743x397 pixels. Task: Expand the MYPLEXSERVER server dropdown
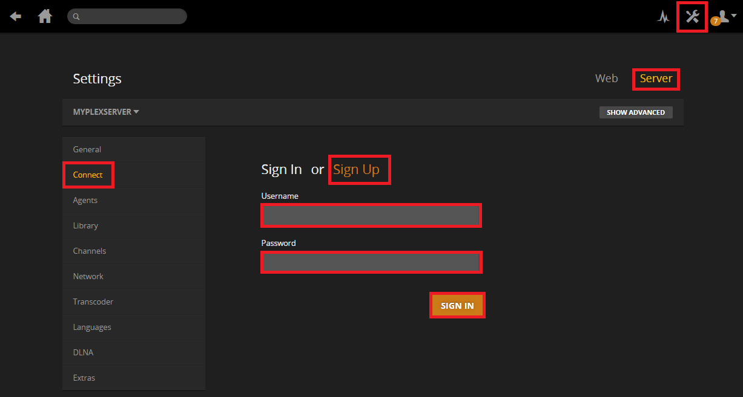[106, 112]
